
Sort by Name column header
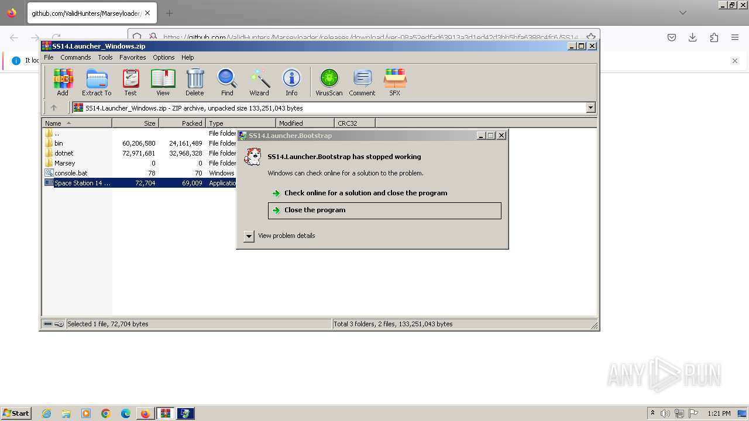77,123
